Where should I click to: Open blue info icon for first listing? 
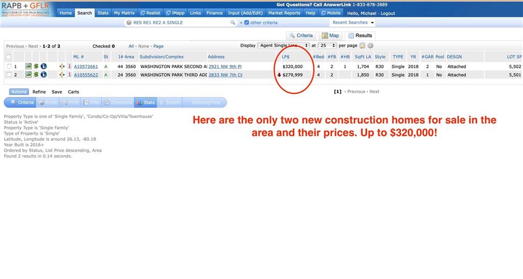pos(44,66)
